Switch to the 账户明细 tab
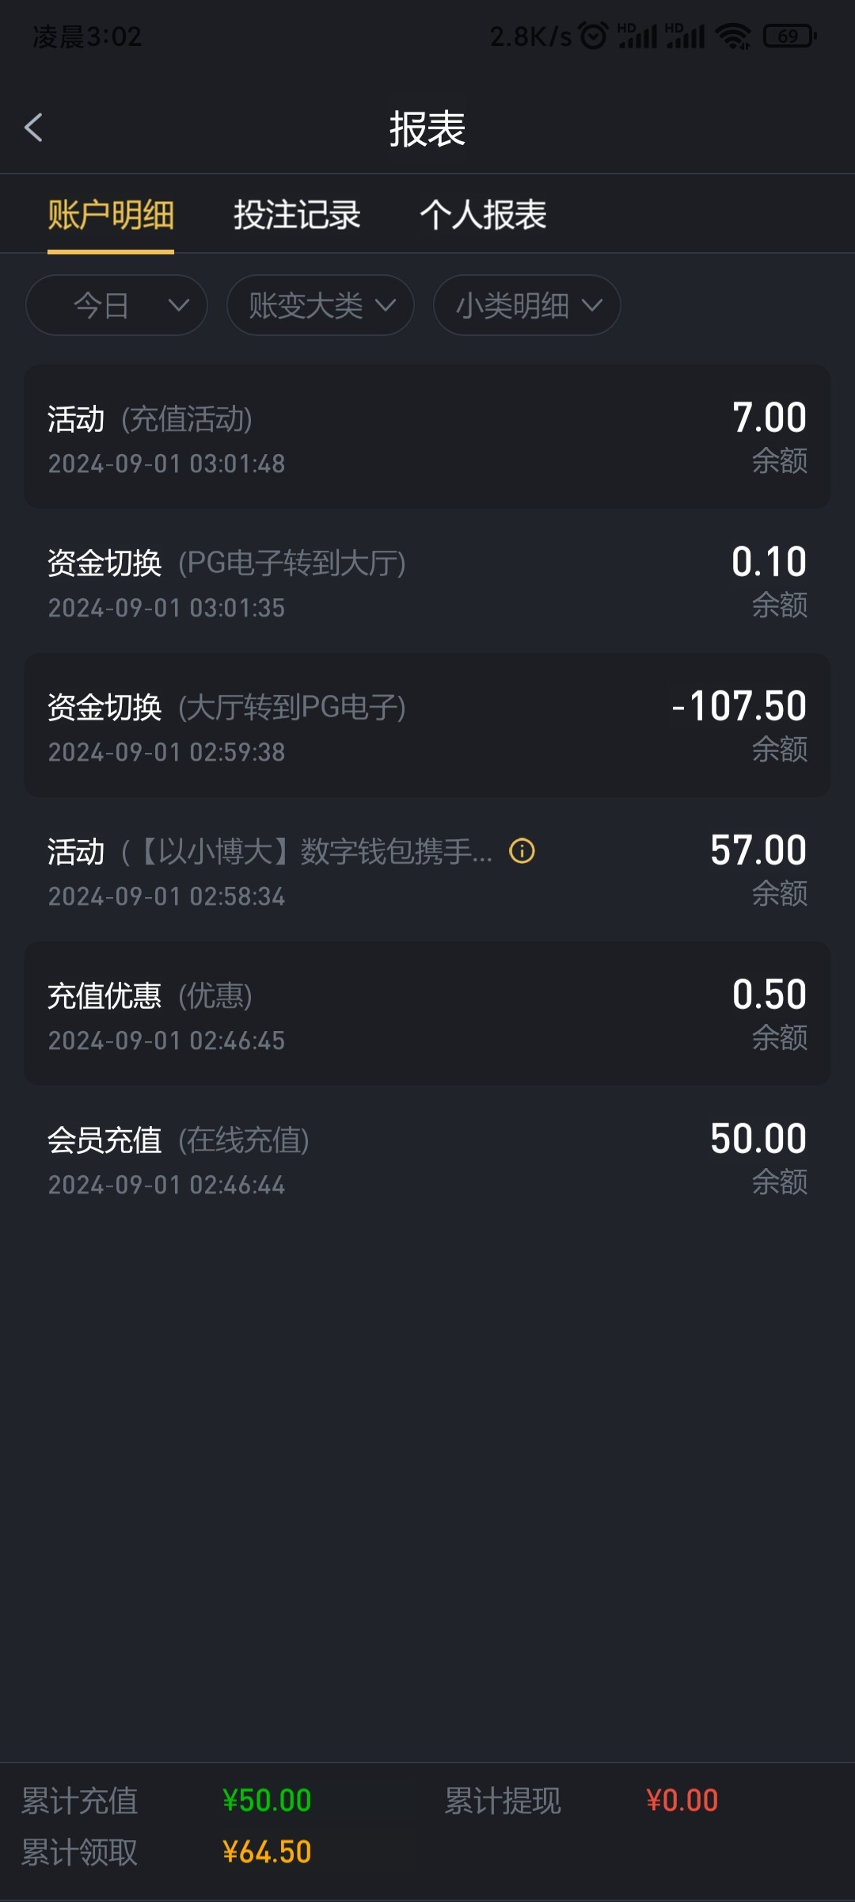 coord(111,215)
